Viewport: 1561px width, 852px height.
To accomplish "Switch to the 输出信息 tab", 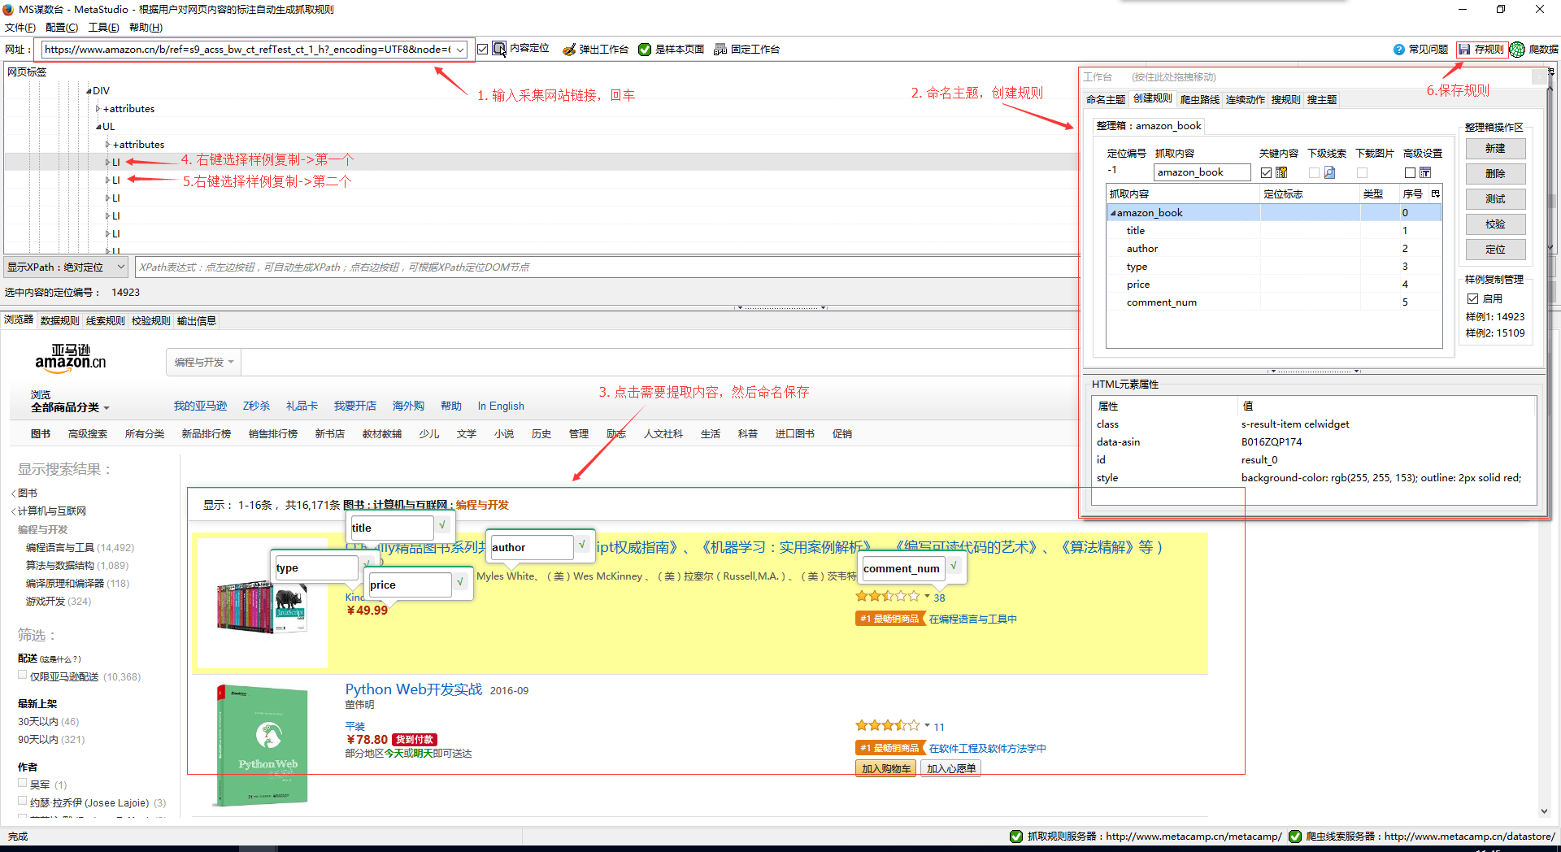I will [197, 321].
